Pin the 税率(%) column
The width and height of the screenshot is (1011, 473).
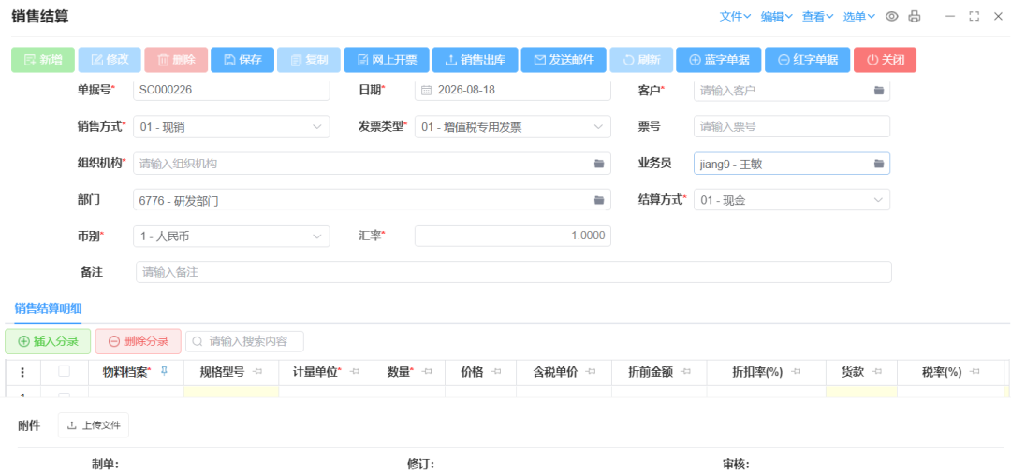click(x=974, y=371)
